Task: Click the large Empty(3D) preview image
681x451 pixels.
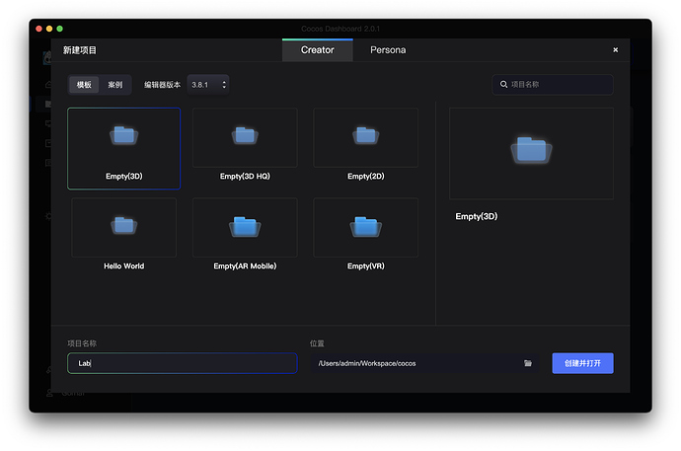Action: [x=531, y=154]
